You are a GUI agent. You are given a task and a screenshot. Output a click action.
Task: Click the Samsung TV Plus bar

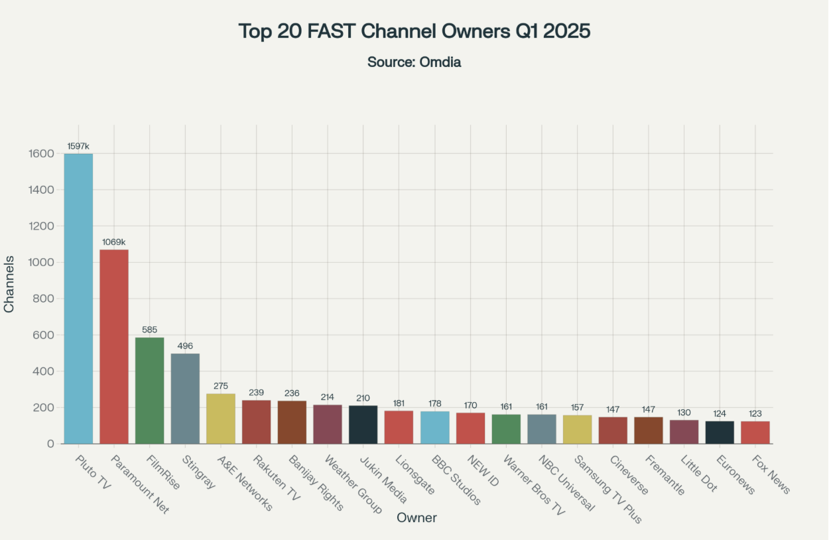(577, 429)
